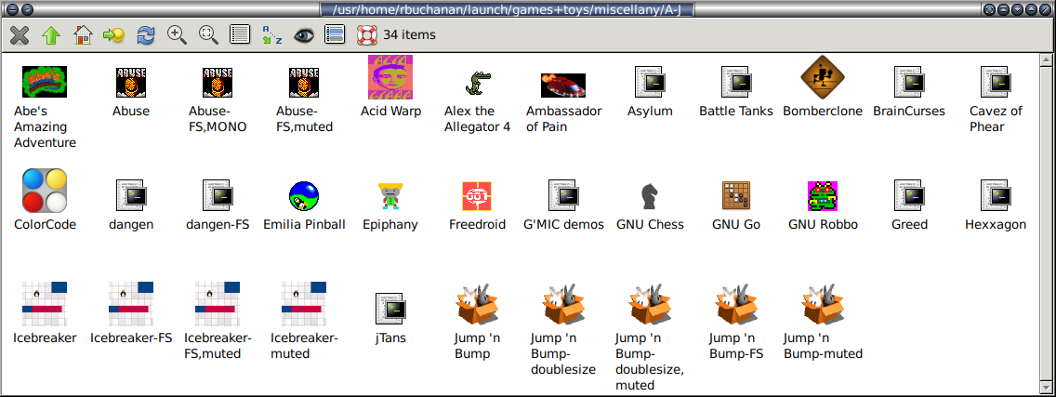
Task: Select the BrainCurses launcher
Action: tap(908, 82)
